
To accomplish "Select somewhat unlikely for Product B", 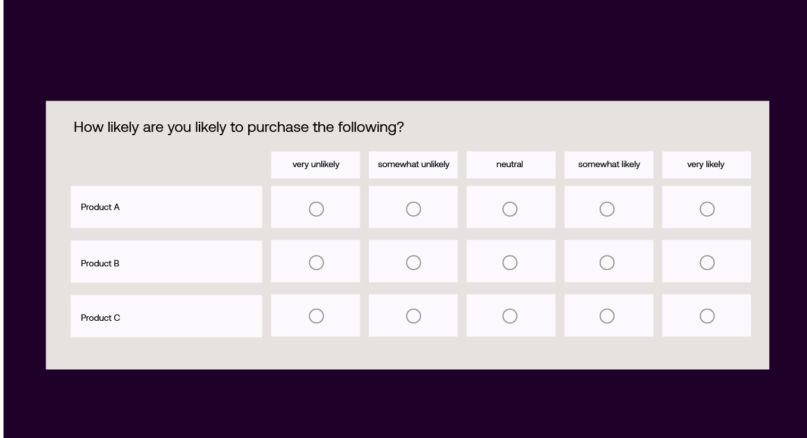I will 414,263.
